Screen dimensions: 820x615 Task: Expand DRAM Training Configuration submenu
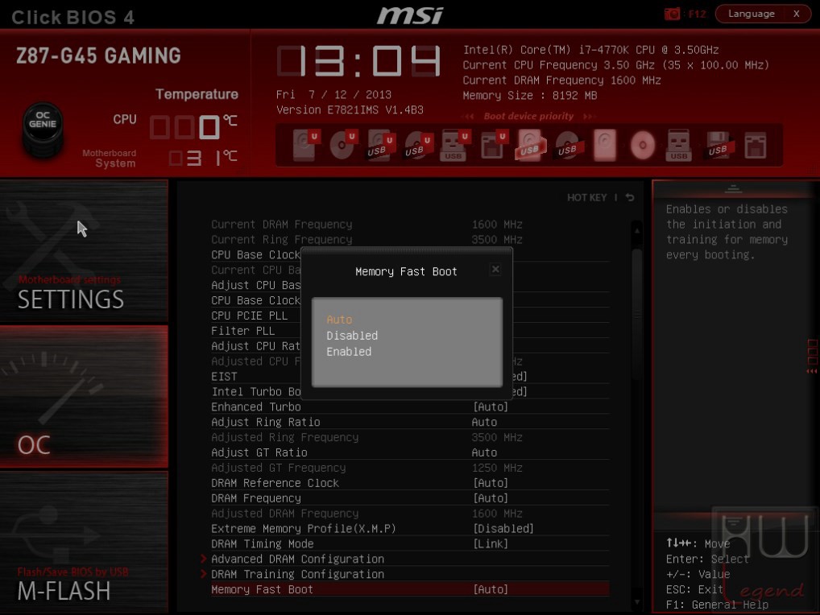click(x=297, y=574)
